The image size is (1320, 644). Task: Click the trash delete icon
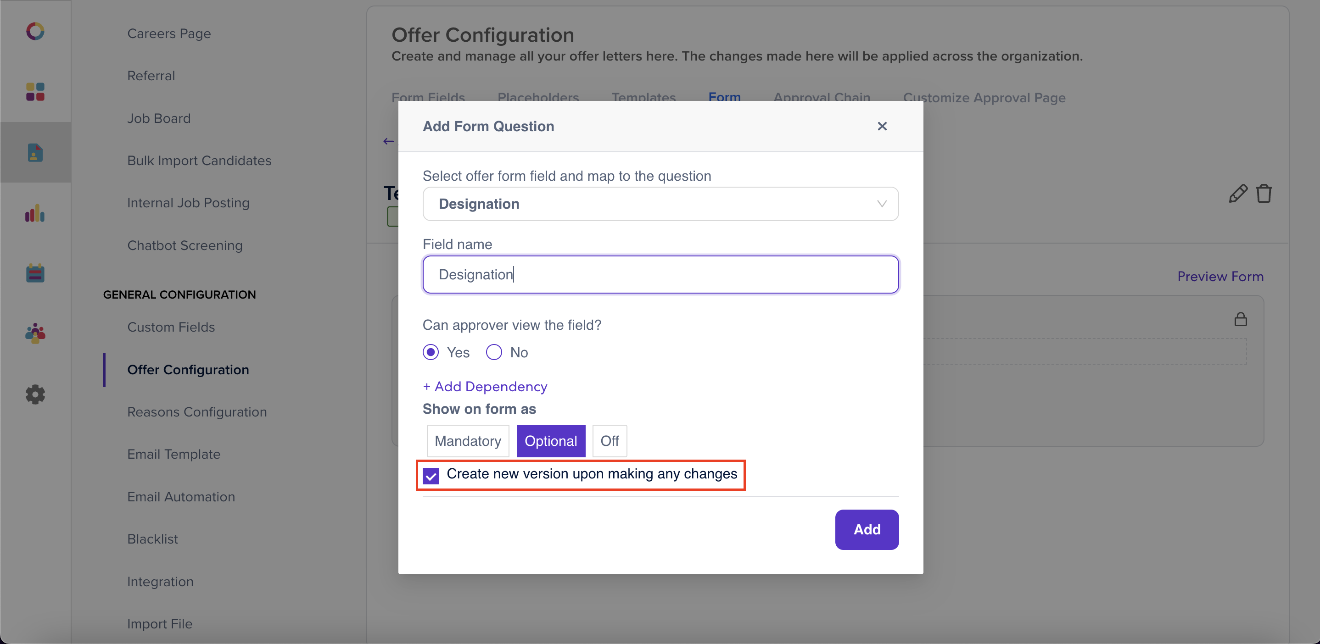(1264, 194)
